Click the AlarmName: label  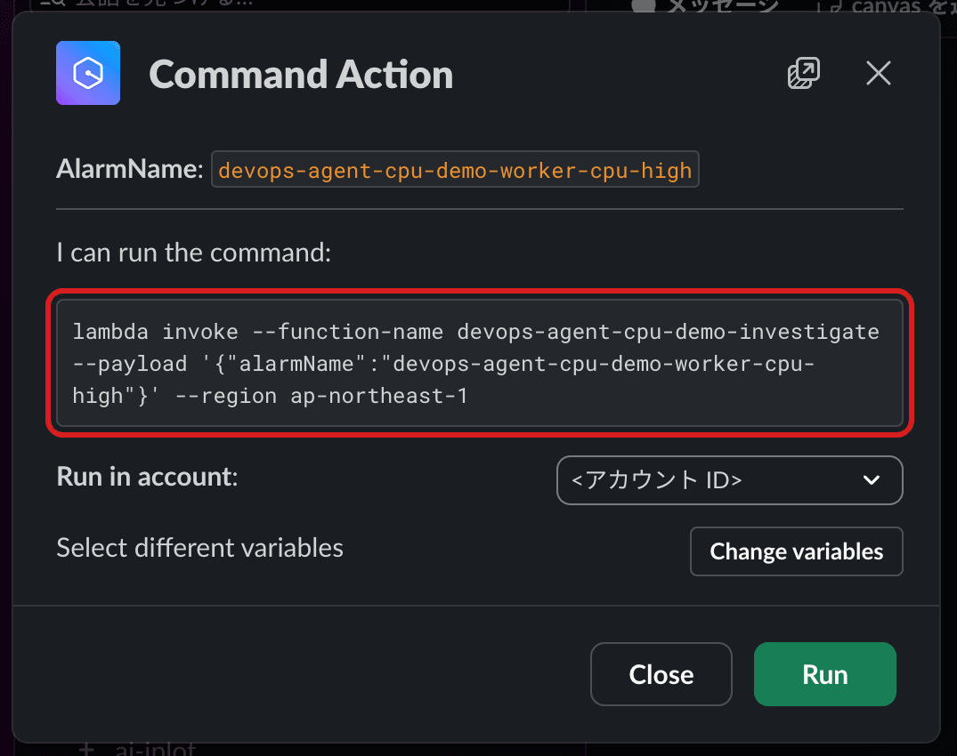(x=129, y=169)
